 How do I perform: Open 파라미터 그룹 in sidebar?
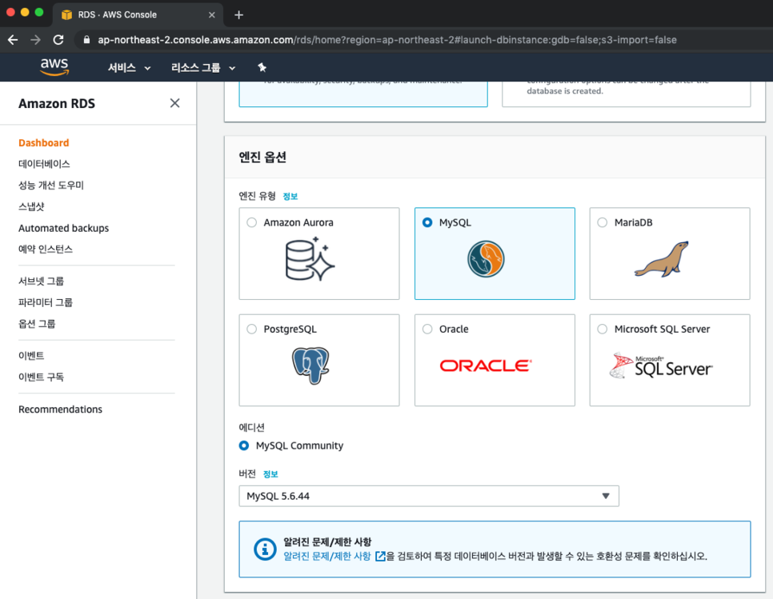tap(46, 302)
